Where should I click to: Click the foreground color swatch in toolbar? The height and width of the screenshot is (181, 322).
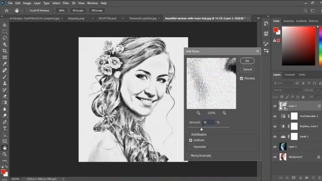[3, 171]
